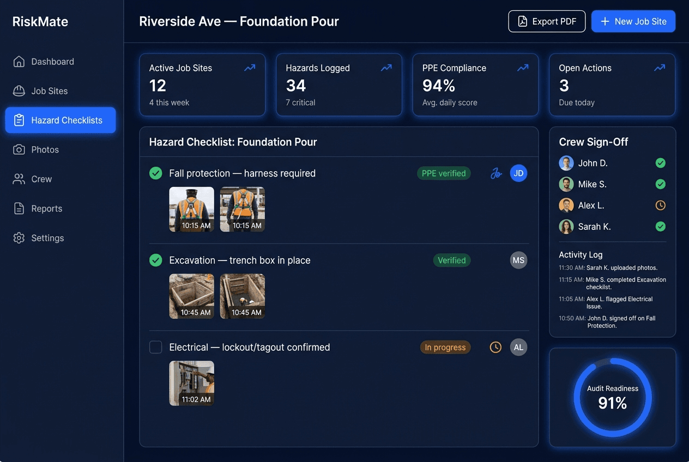Click John D.'s green sign-off checkmark
689x462 pixels.
[x=660, y=163]
